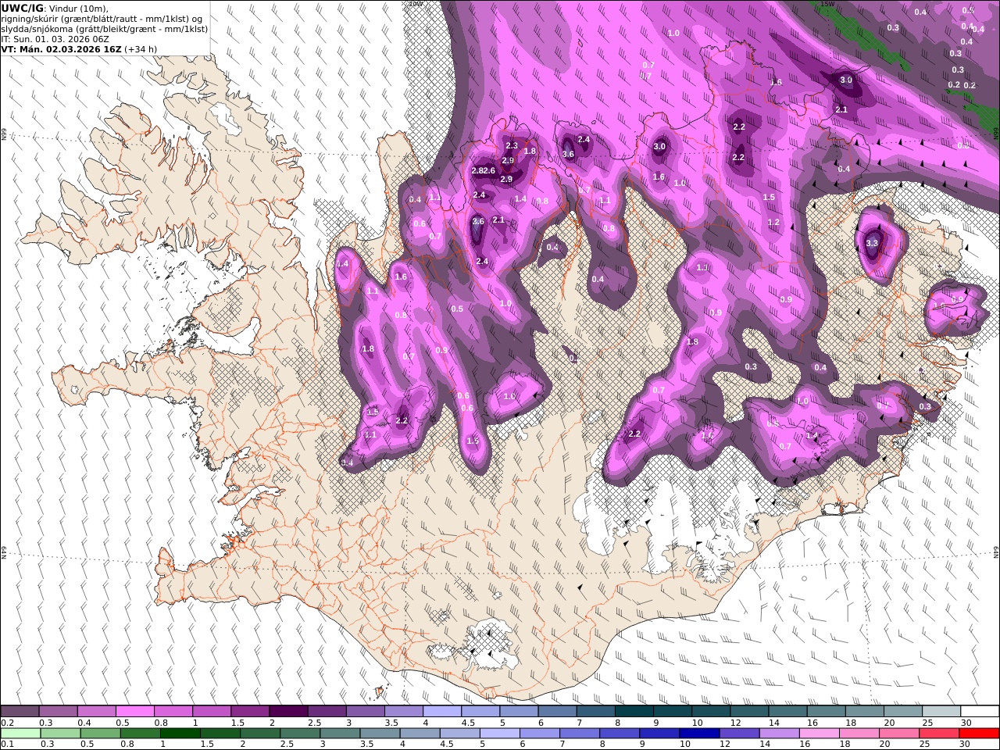The image size is (1000, 750).
Task: Select the upper legend swatch between 12 and 14
Action: coord(748,711)
